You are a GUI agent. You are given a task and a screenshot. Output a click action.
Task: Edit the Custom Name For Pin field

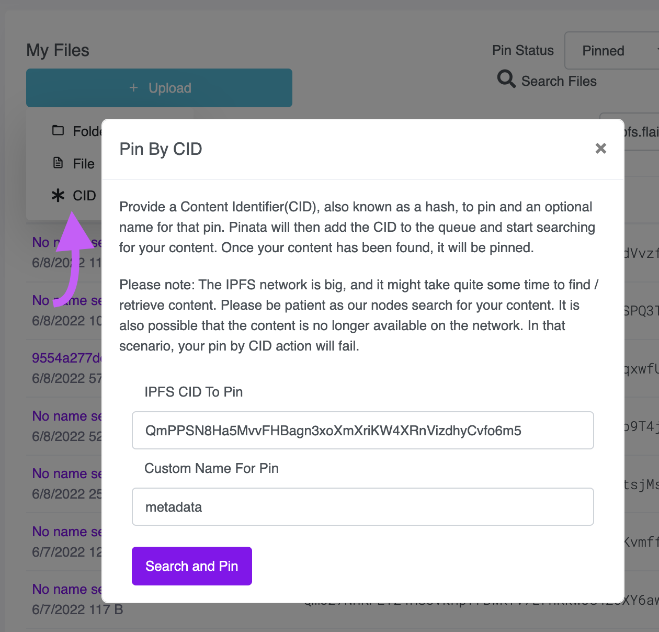tap(363, 507)
